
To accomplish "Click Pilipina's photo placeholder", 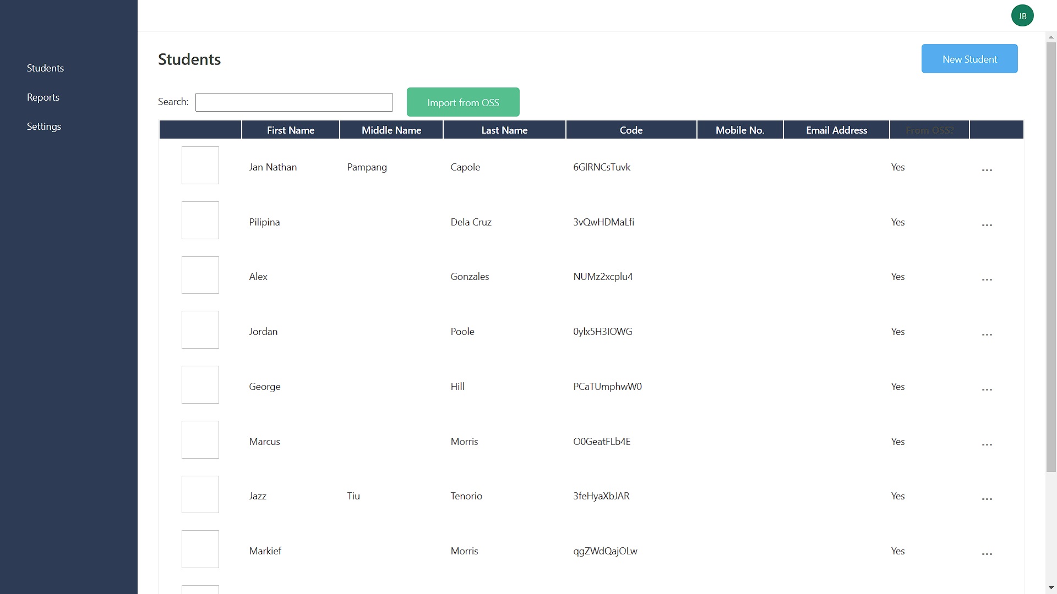I will (200, 220).
